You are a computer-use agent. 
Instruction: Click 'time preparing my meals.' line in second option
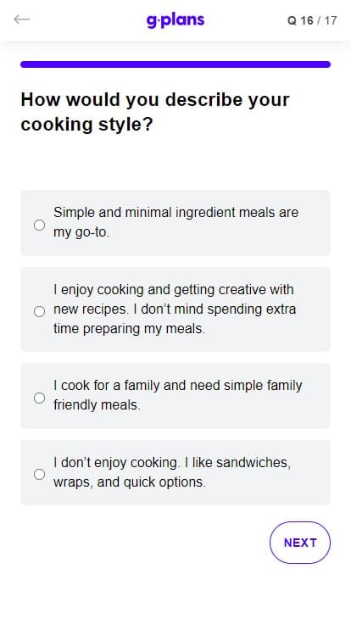pyautogui.click(x=130, y=329)
